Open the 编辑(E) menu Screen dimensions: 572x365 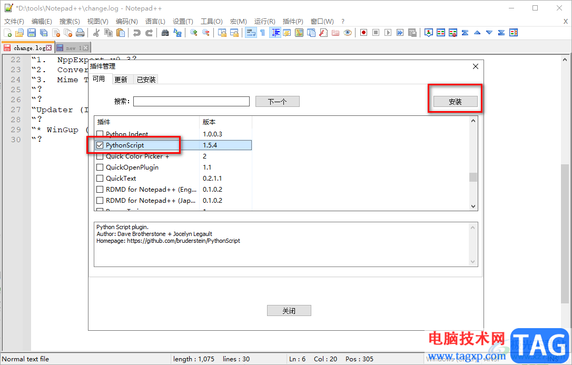pyautogui.click(x=42, y=22)
